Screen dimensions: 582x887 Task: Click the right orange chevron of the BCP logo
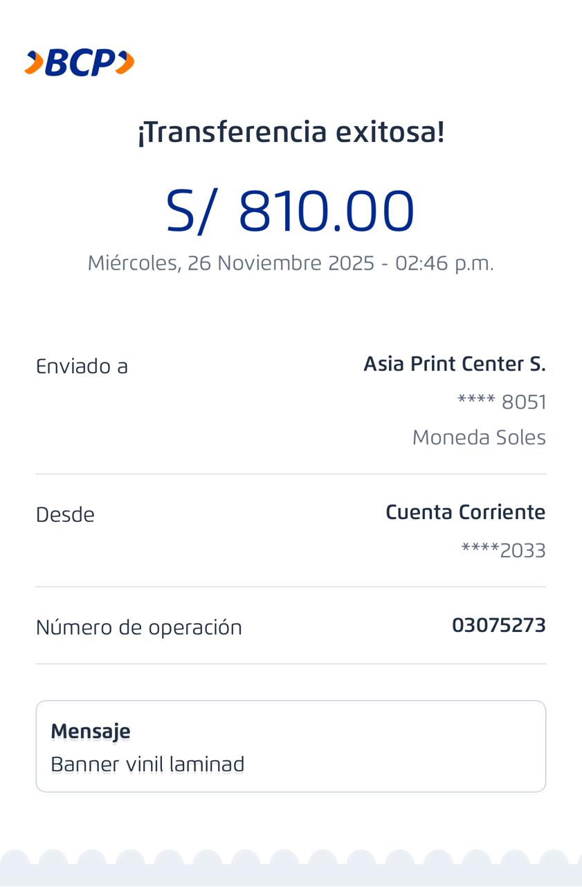pos(125,62)
